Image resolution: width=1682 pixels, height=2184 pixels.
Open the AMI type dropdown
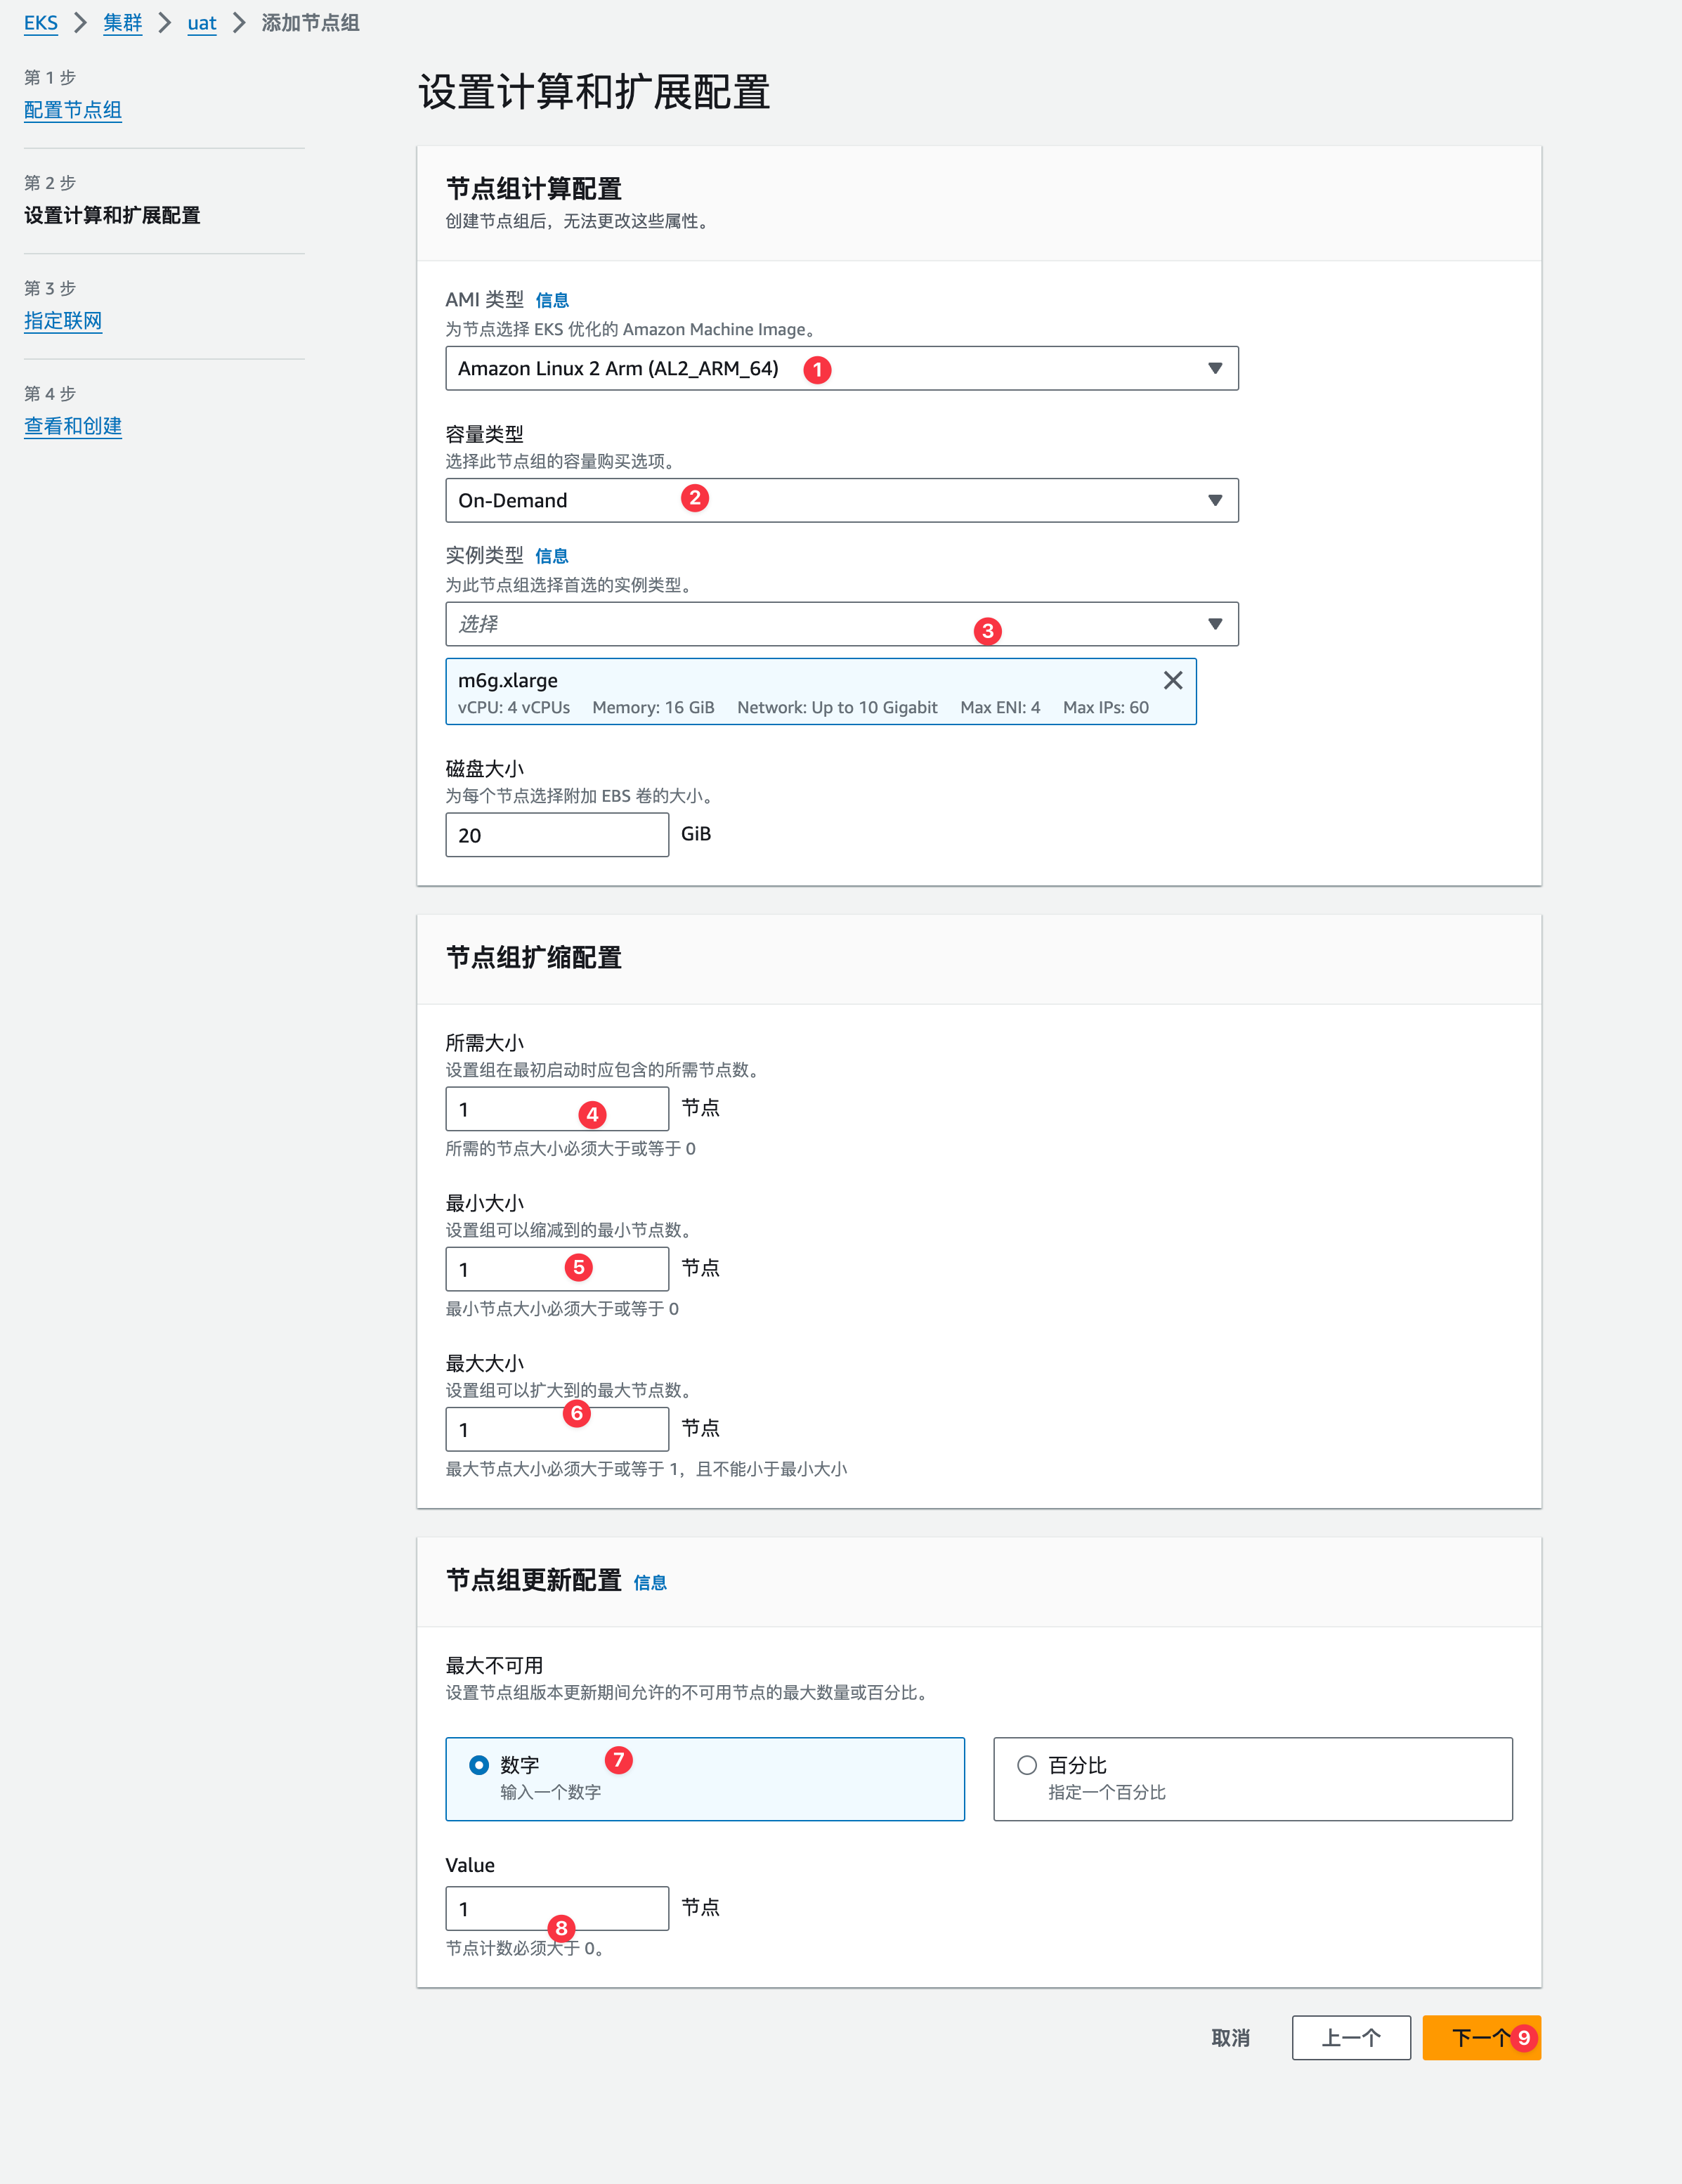842,368
